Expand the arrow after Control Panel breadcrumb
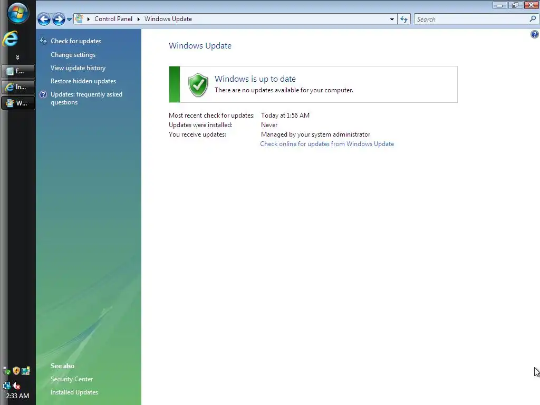Viewport: 540px width, 405px height. coord(139,19)
